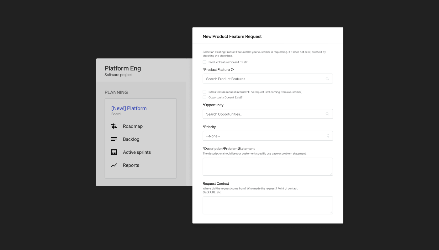Go to the Backlog menu item
Screen dimensions: 439x250
click(131, 139)
